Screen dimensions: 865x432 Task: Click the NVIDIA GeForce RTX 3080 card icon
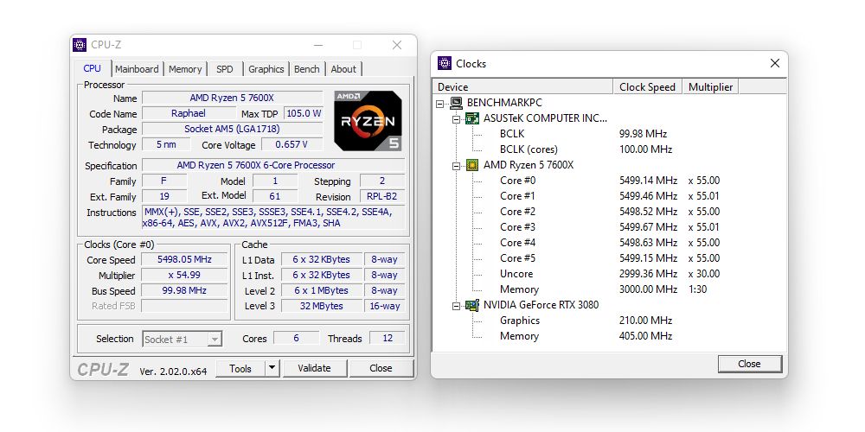(x=472, y=305)
